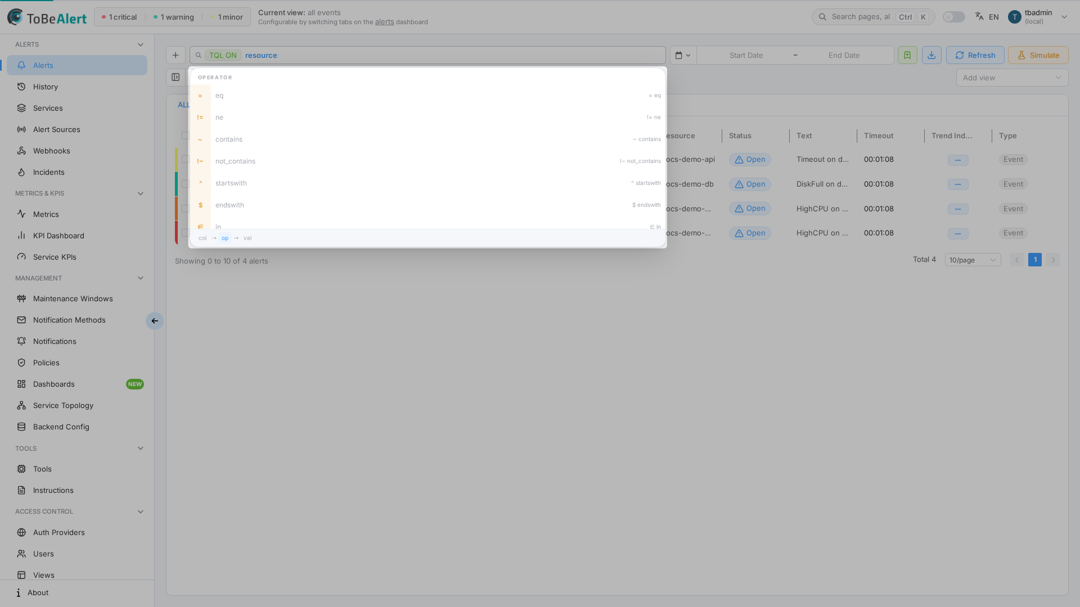Open the History page icon
Screen dimensions: 1080x607
pyautogui.click(x=21, y=87)
